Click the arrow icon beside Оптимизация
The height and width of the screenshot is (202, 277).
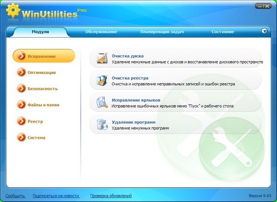pos(21,72)
